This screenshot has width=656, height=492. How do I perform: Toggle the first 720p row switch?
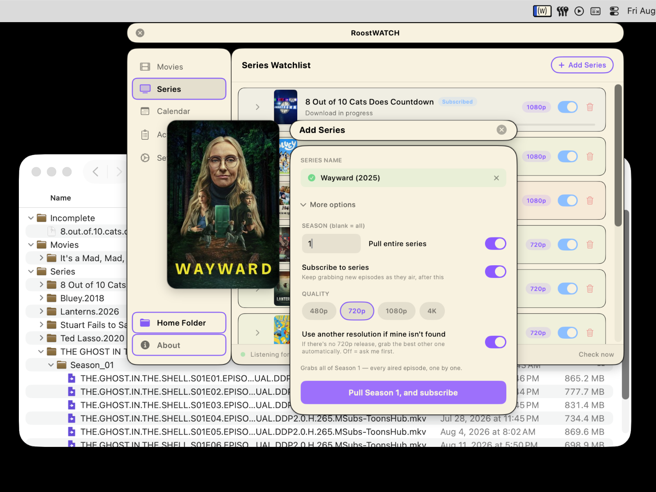[x=567, y=245]
